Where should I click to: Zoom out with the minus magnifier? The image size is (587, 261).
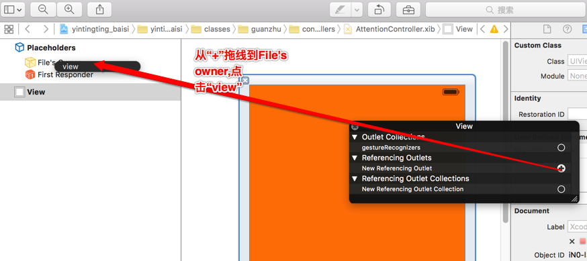(x=43, y=9)
